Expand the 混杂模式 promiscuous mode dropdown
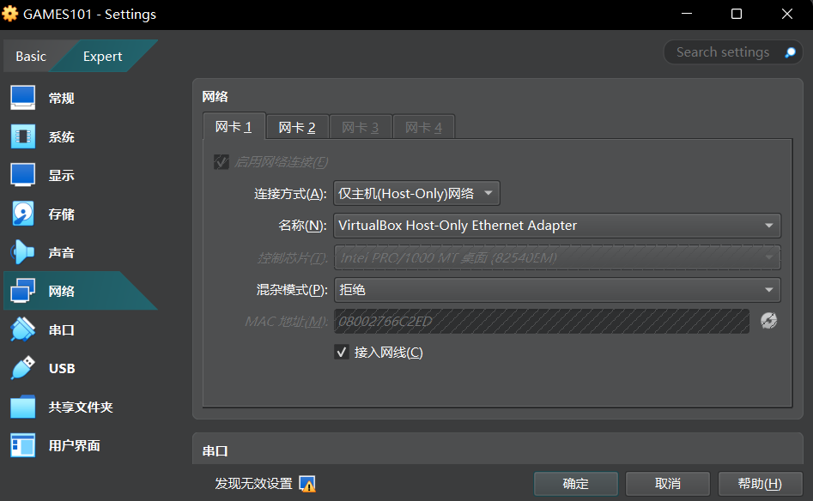 click(556, 290)
